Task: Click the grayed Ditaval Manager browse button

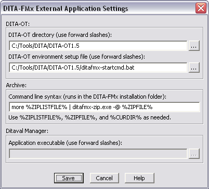Action: point(194,154)
